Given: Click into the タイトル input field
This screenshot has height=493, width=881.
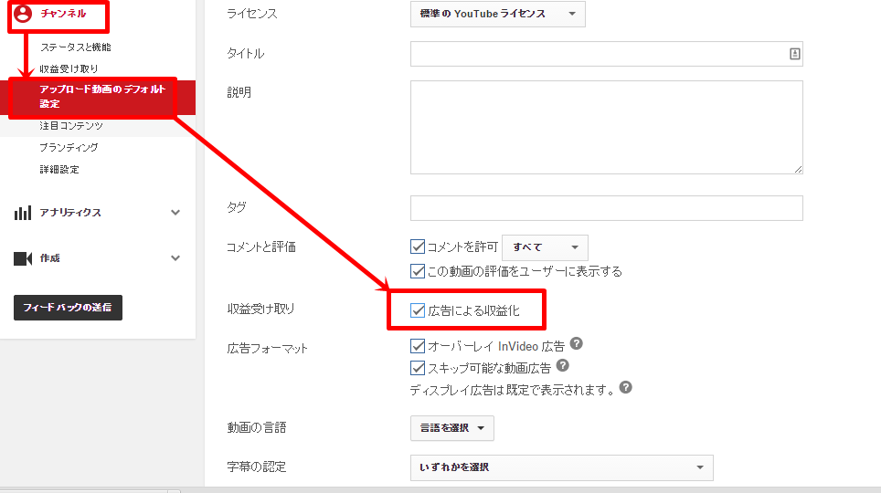Looking at the screenshot, I should click(606, 54).
